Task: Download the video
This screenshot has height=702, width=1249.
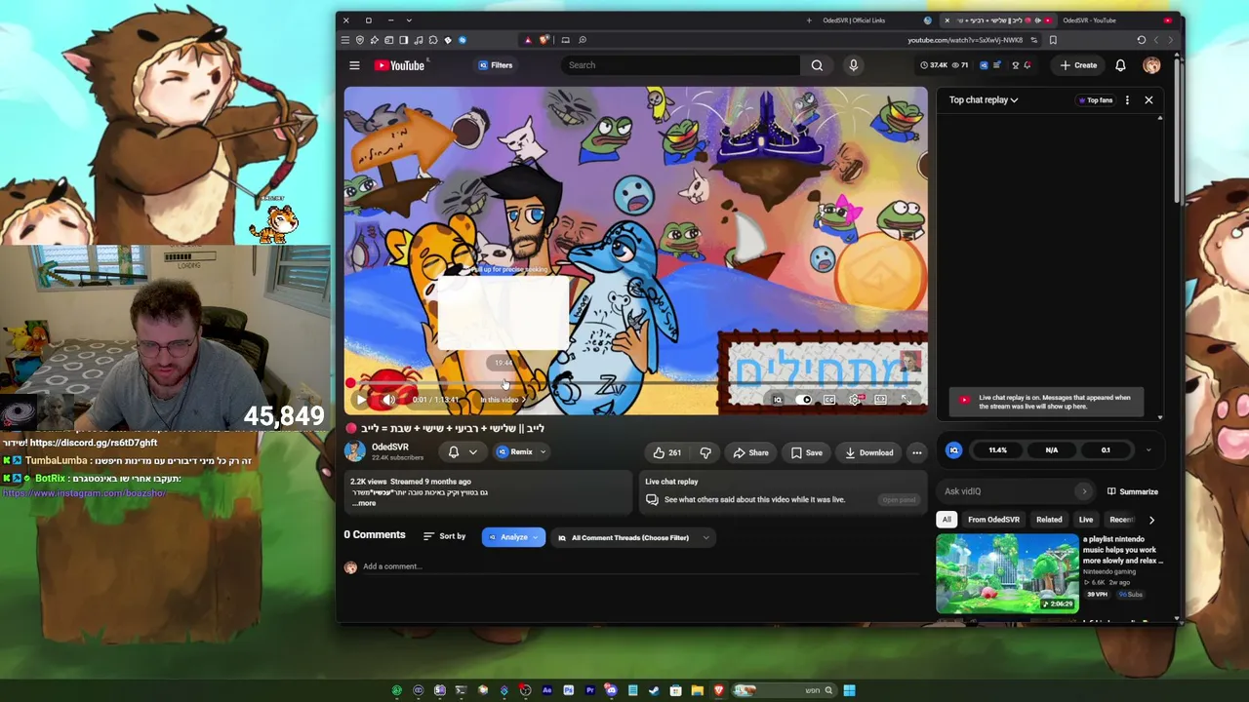Action: tap(869, 452)
